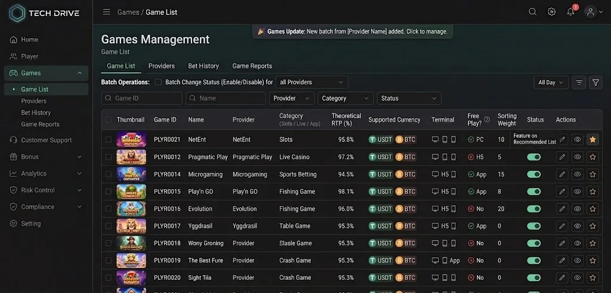Disable status toggle for PLYR0012
Viewport: 611px width, 293px height.
pyautogui.click(x=534, y=157)
